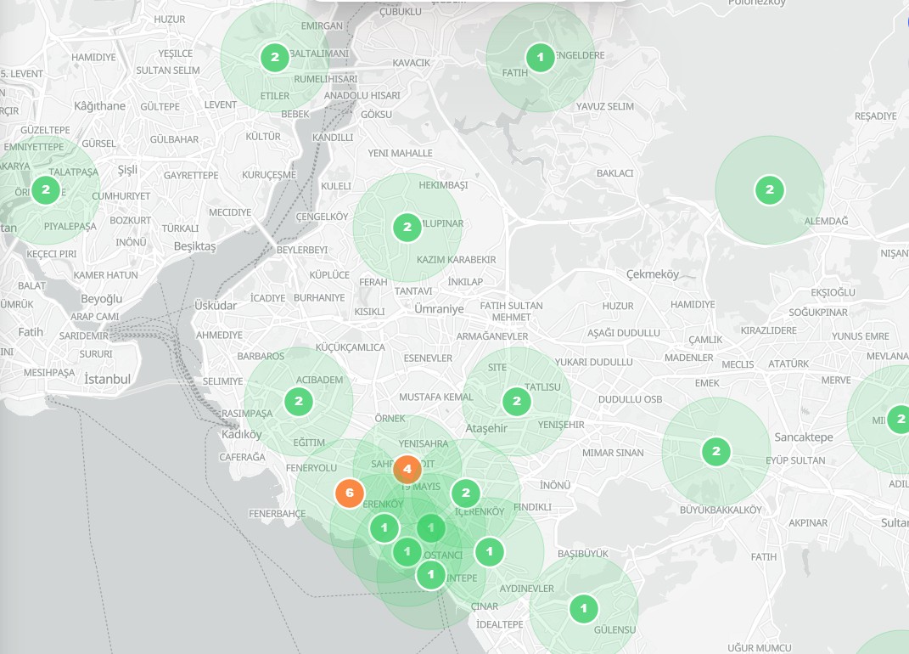Click the BAKLACI neighborhood label
Screen dimensions: 909x654
(614, 173)
